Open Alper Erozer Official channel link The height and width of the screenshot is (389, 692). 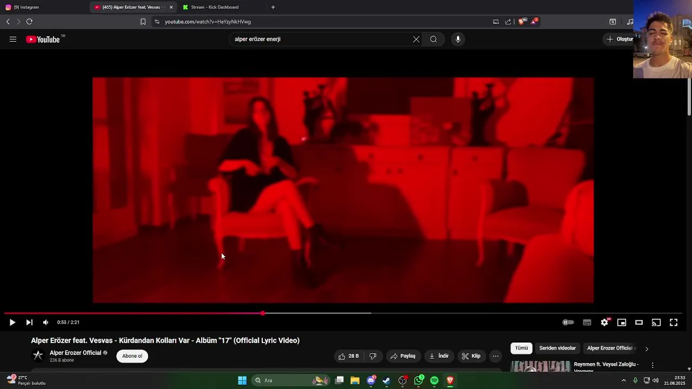coord(76,353)
